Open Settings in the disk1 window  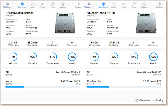(78, 5)
